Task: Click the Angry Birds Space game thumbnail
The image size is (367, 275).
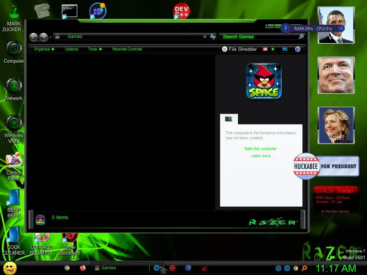Action: click(264, 81)
